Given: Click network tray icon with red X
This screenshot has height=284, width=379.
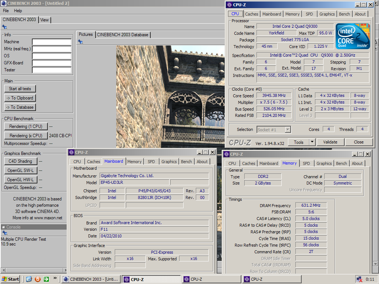Looking at the screenshot, I should (x=360, y=279).
